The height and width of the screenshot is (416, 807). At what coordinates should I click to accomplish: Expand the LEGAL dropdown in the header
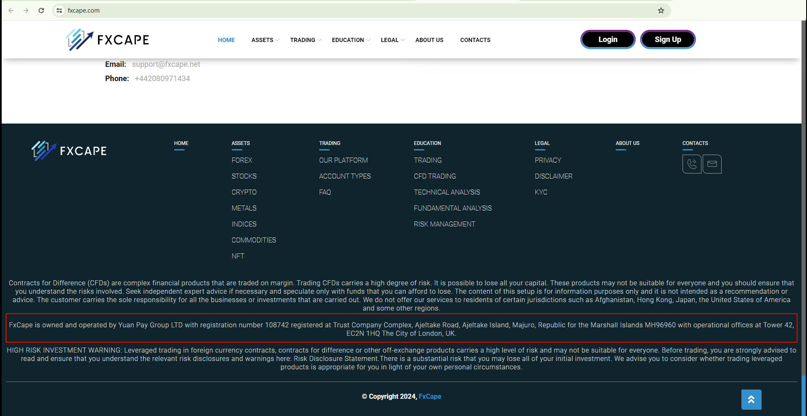[x=392, y=40]
